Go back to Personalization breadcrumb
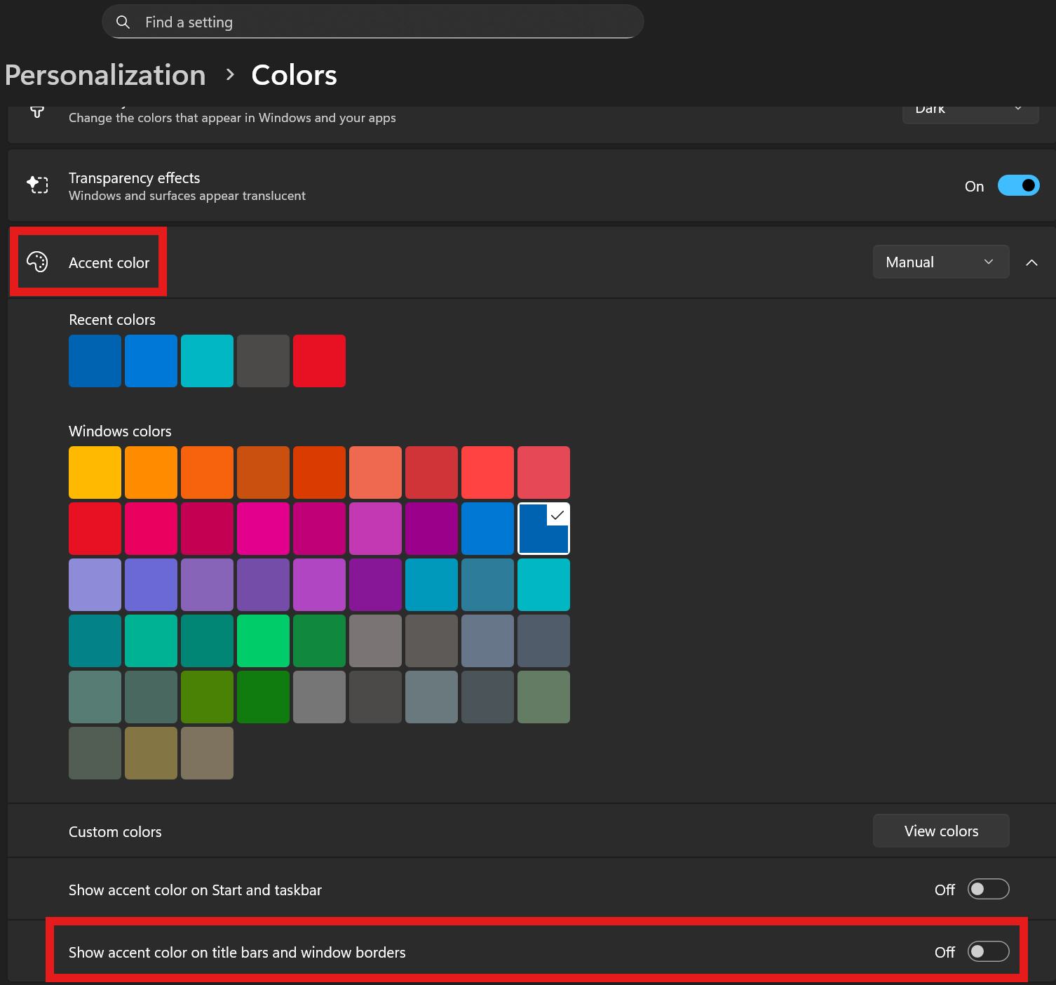Viewport: 1056px width, 985px height. click(105, 75)
